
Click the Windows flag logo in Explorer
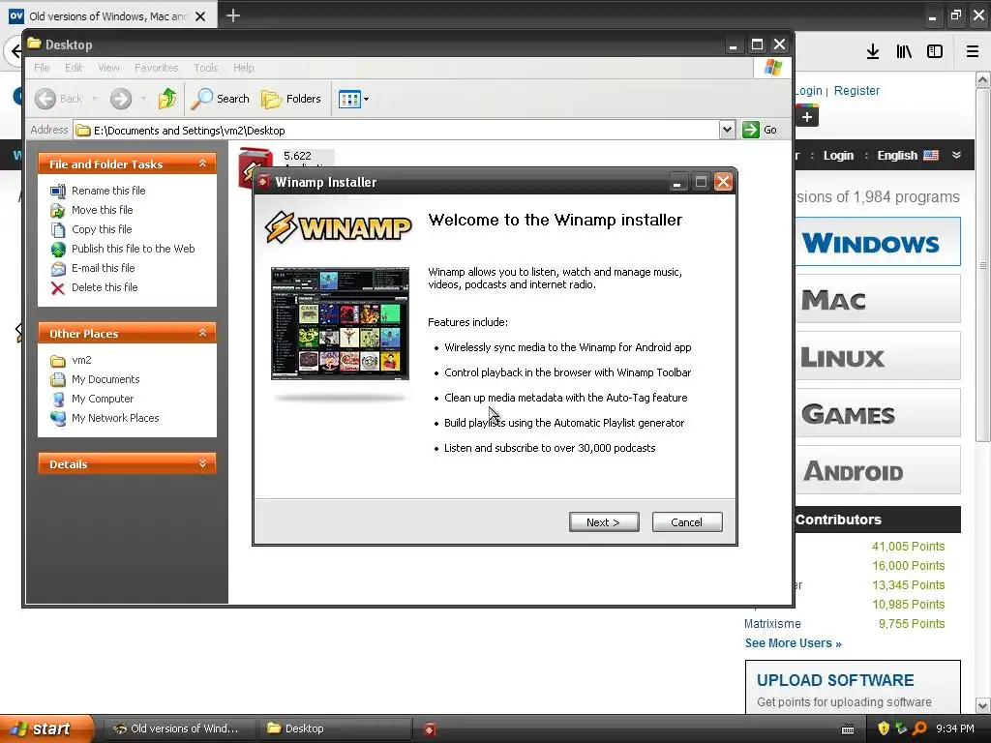tap(772, 68)
